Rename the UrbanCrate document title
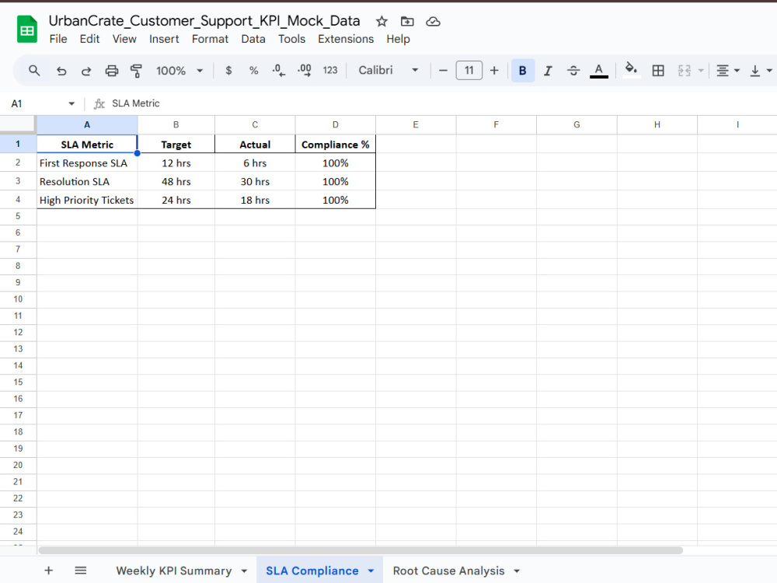 (204, 21)
